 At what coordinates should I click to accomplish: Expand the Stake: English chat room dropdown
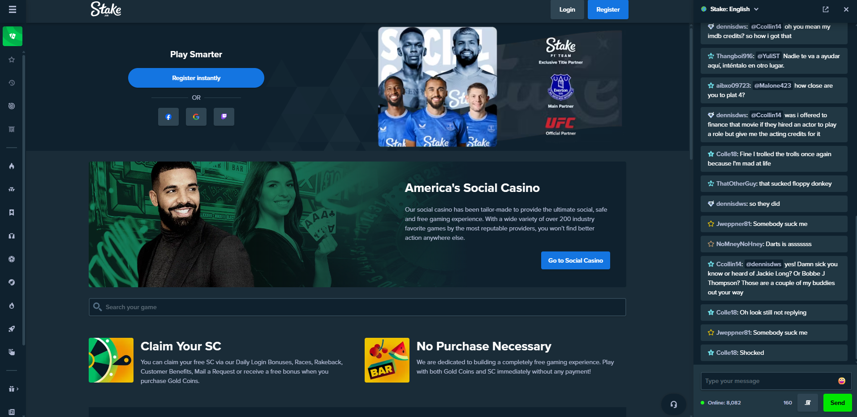coord(730,9)
